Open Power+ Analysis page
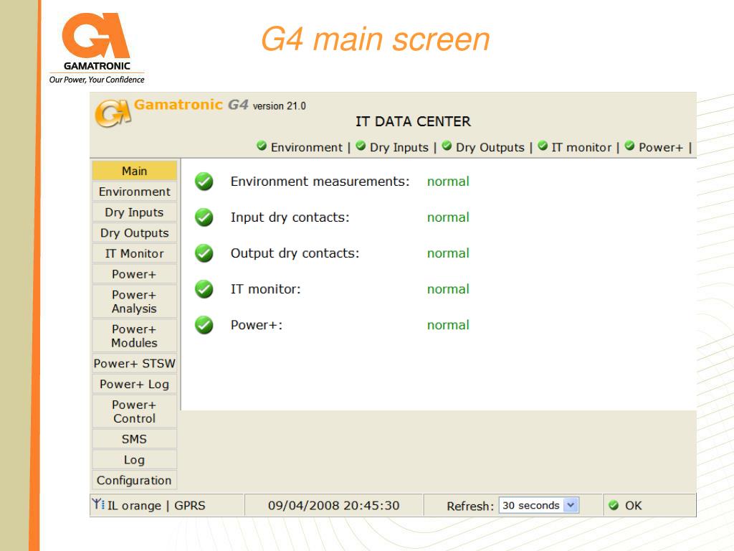 (134, 302)
